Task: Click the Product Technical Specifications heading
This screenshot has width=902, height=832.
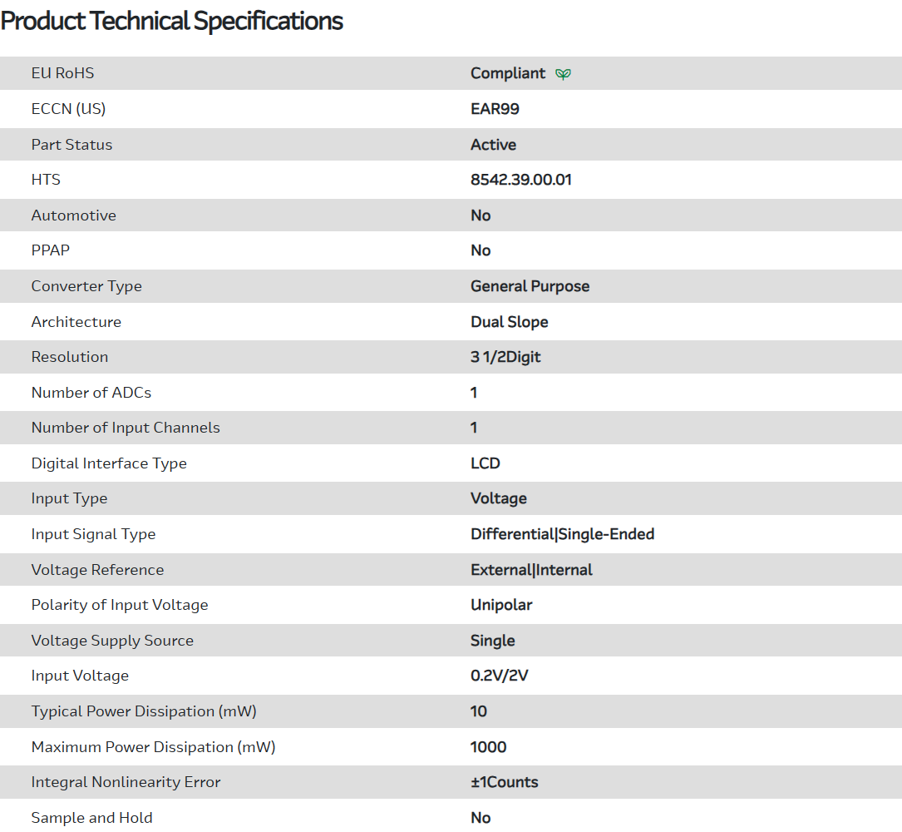Action: point(172,21)
